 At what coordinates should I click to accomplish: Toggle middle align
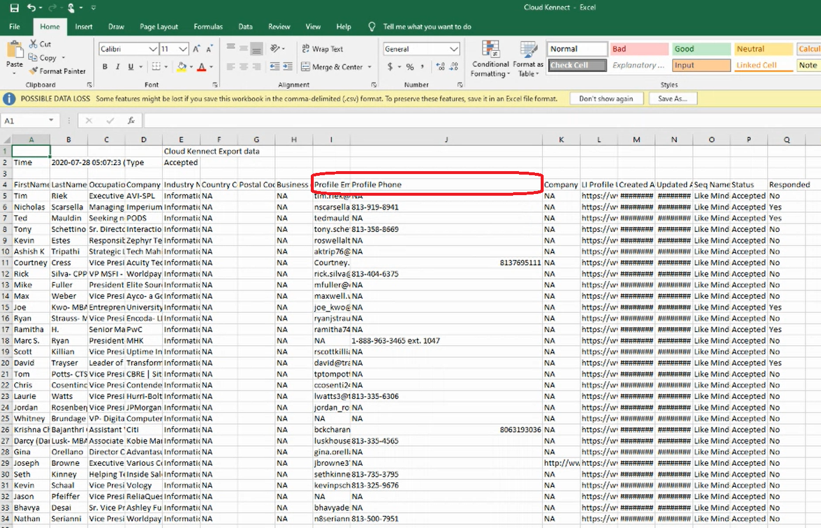(x=243, y=49)
